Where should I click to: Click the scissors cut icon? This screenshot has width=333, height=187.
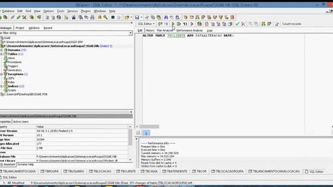tap(147, 17)
